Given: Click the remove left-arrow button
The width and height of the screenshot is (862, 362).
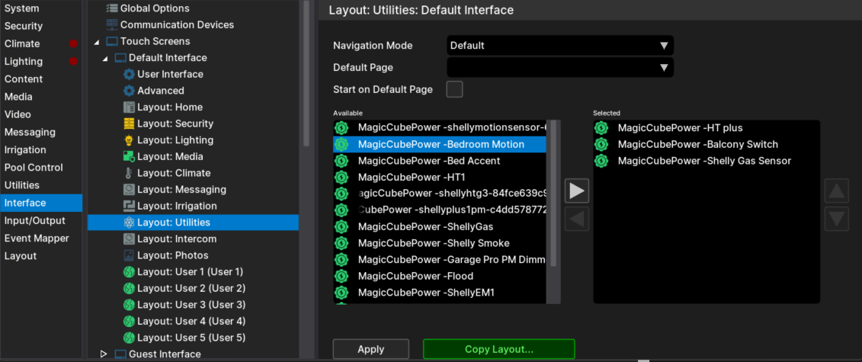Looking at the screenshot, I should click(577, 219).
